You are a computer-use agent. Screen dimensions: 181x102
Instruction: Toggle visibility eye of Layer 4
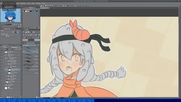[1, 70]
